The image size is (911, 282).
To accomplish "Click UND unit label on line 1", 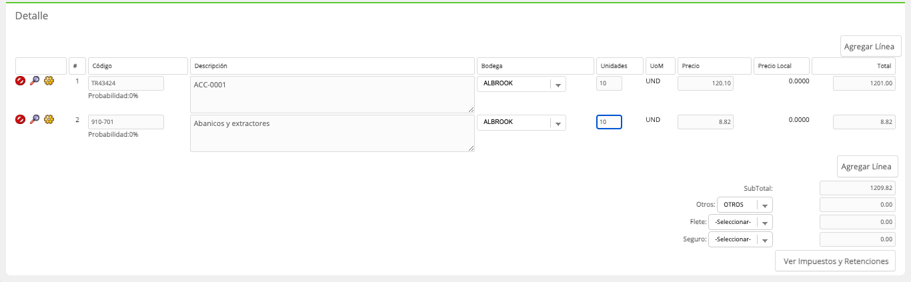I will (653, 81).
